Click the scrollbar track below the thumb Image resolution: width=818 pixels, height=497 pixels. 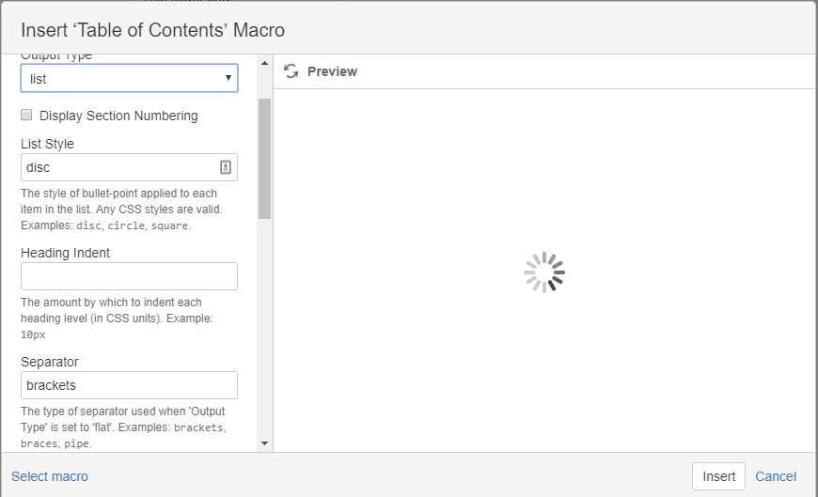[264, 329]
